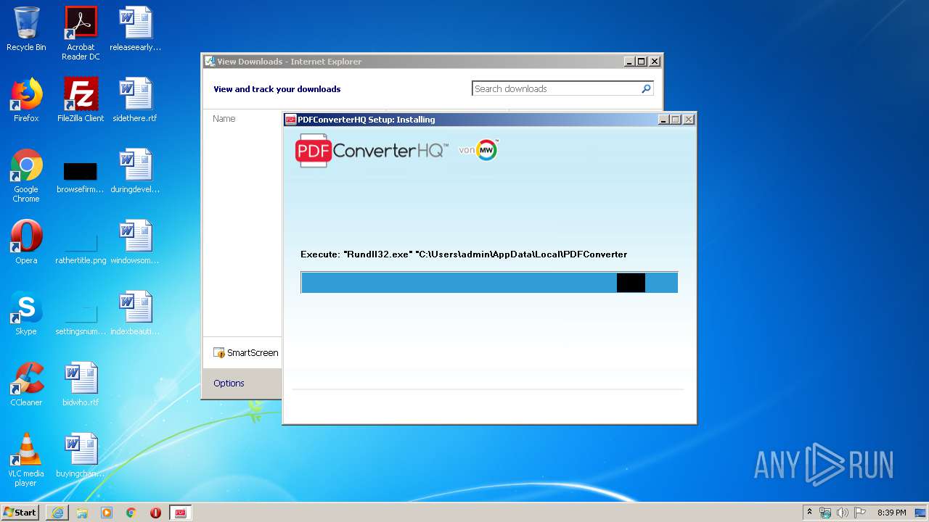Viewport: 929px width, 522px height.
Task: Open bidwho.rtf document icon
Action: (x=81, y=384)
